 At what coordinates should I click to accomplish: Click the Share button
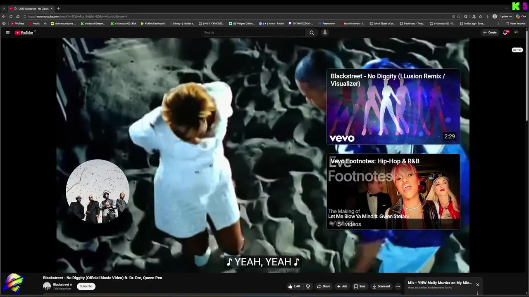324,286
